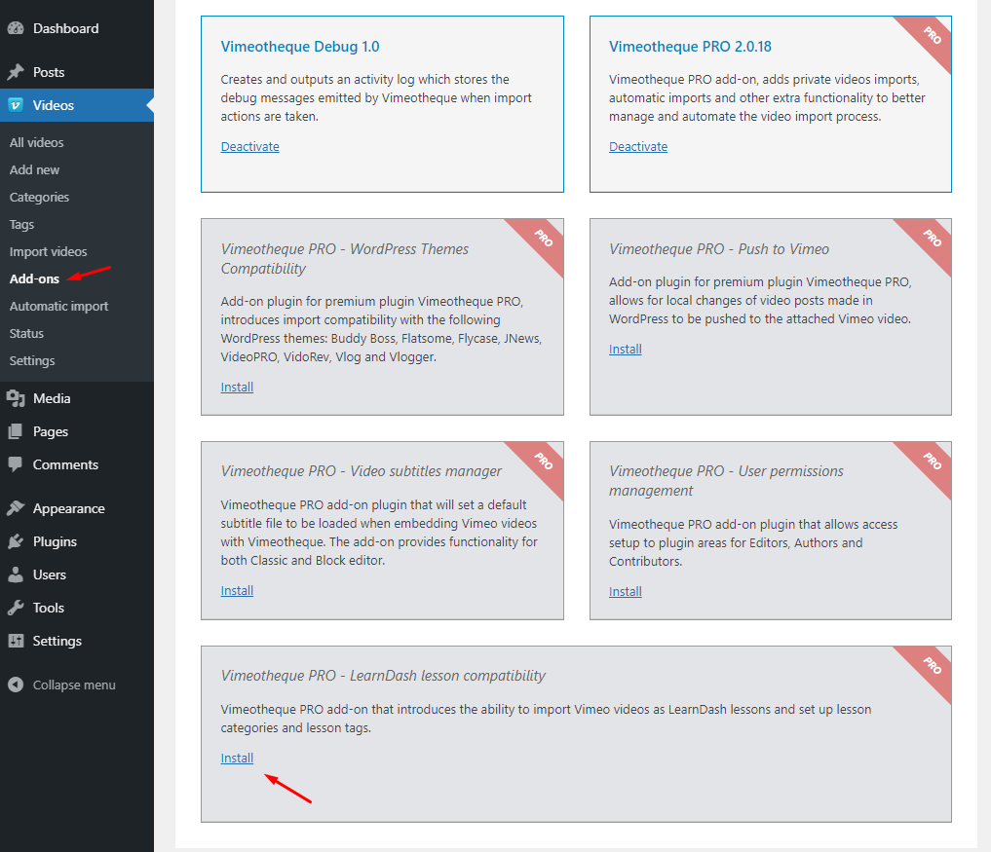
Task: Open Settings under Videos submenu
Action: pyautogui.click(x=32, y=360)
